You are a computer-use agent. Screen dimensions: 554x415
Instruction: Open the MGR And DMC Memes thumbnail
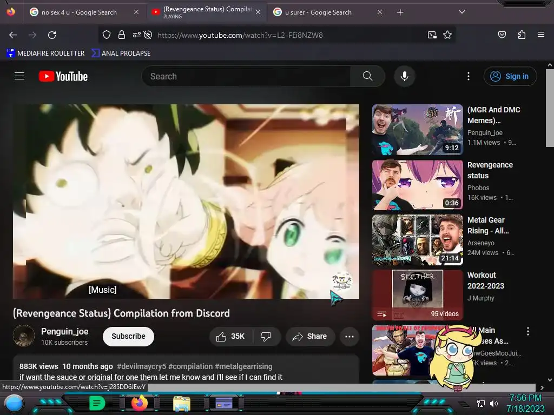(x=417, y=130)
